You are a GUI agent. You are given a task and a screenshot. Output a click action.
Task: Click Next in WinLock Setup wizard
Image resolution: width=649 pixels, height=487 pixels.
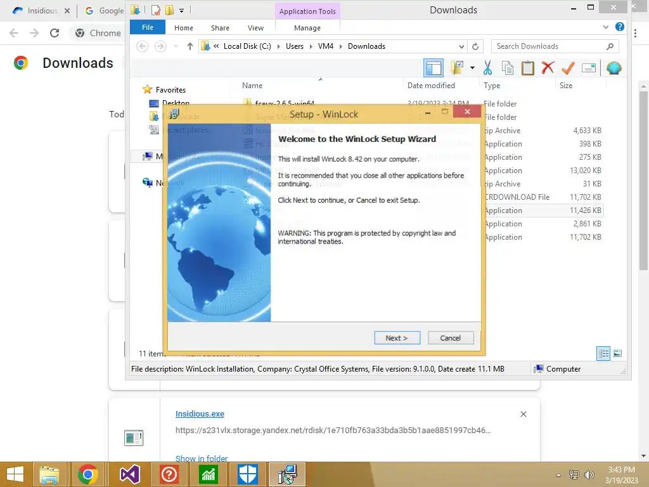coord(397,338)
